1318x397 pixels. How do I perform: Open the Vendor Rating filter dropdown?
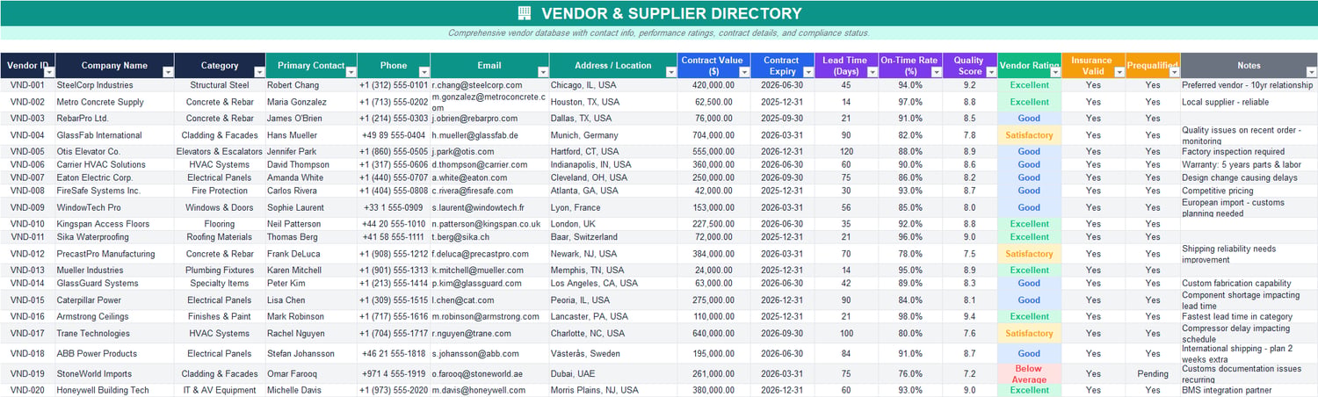point(1055,73)
